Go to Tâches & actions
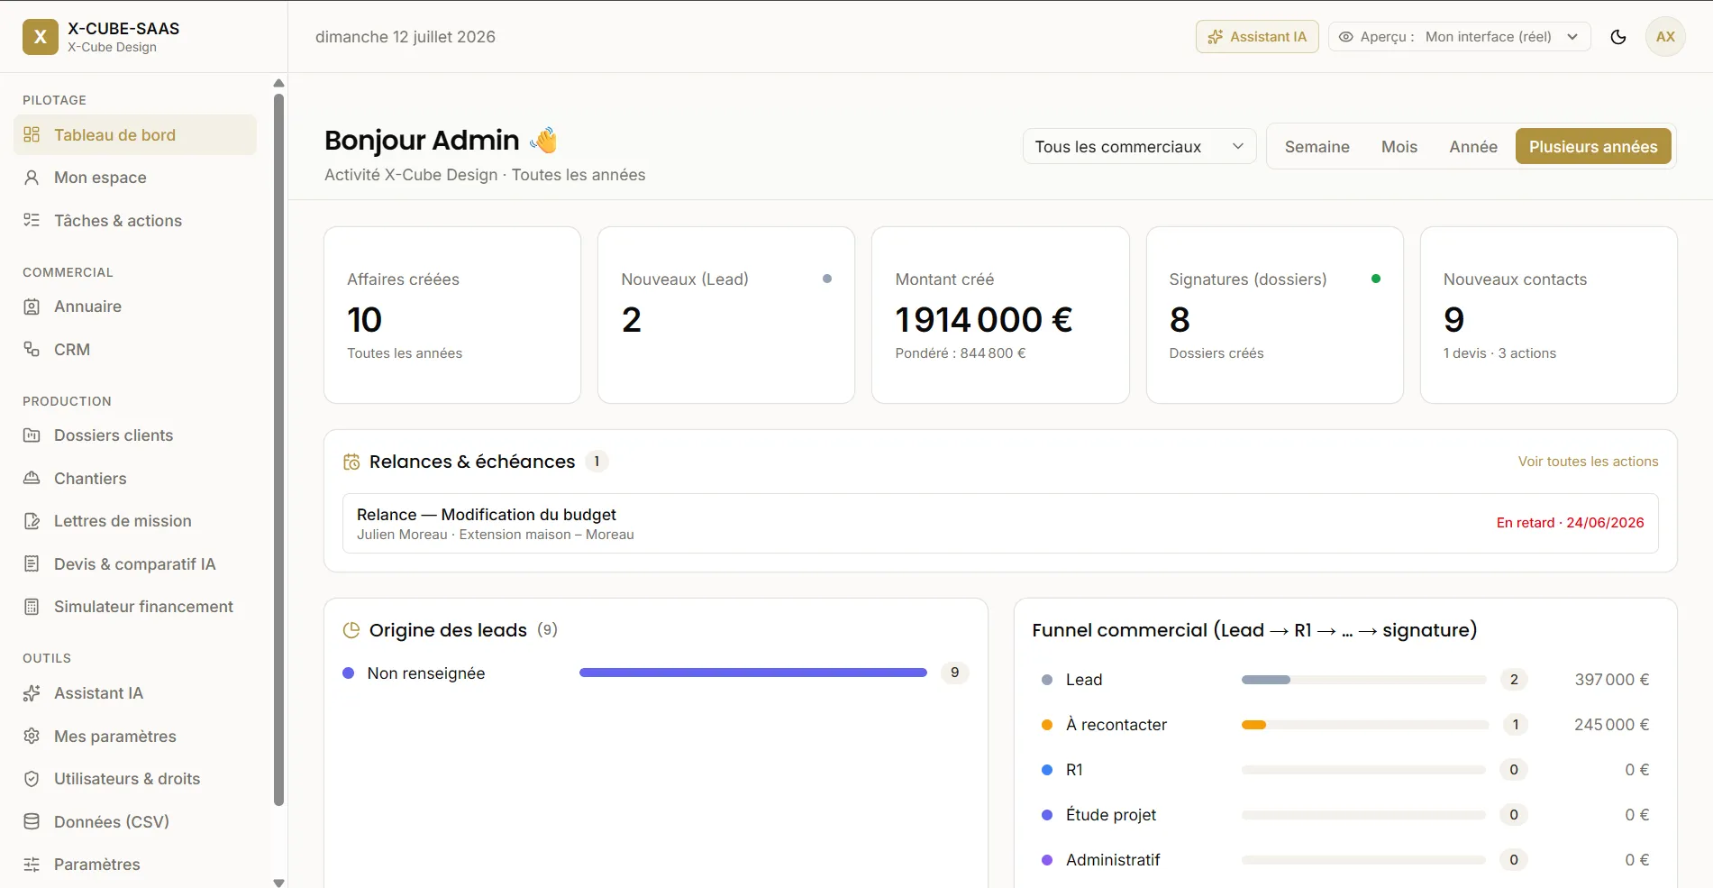 pyautogui.click(x=135, y=220)
